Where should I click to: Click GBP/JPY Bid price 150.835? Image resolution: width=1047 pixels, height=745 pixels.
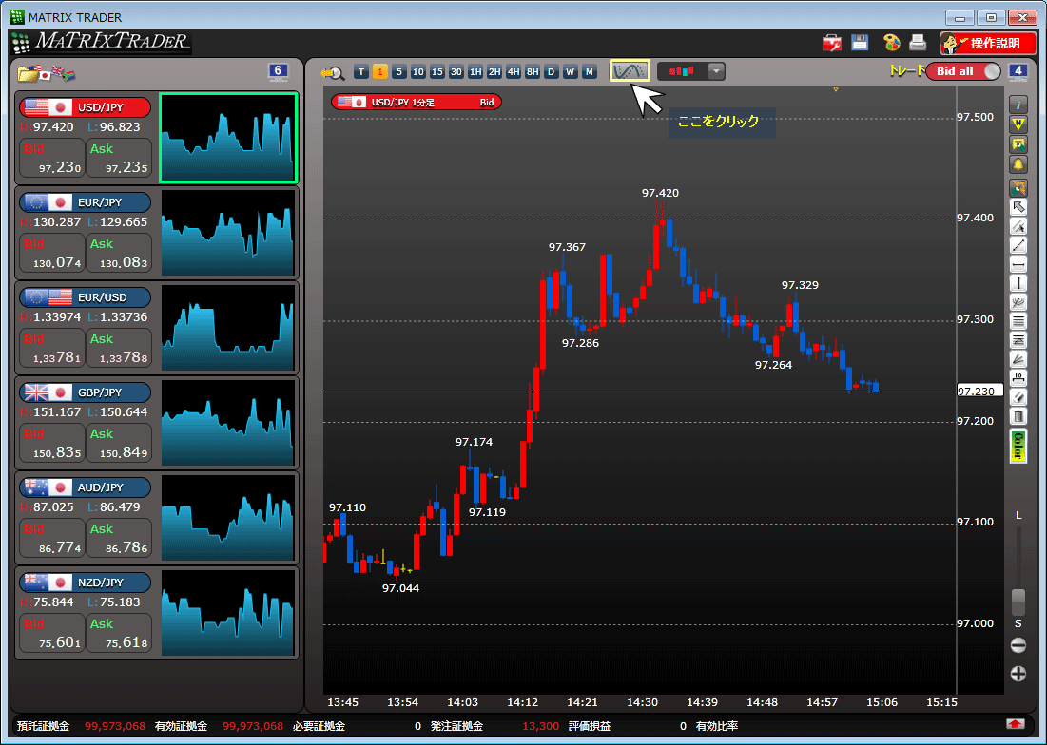click(52, 443)
